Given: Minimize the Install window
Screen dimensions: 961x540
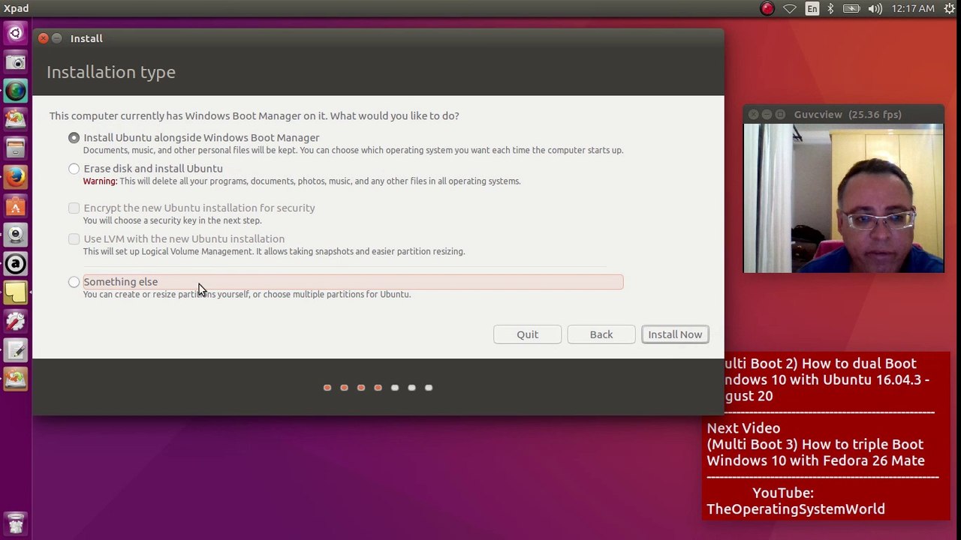Looking at the screenshot, I should pos(57,38).
